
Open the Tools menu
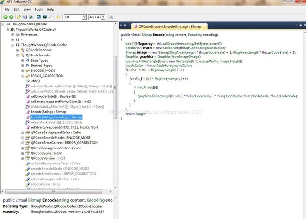(39, 9)
